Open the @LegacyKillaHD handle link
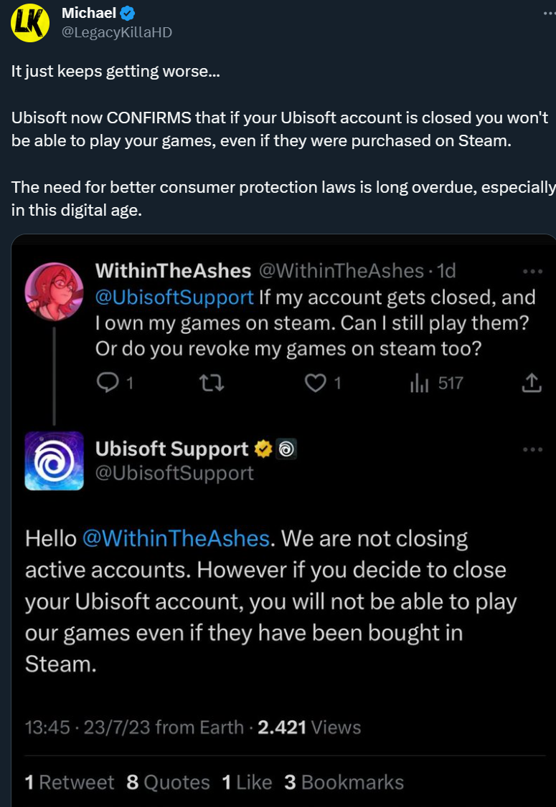The height and width of the screenshot is (807, 556). coord(117,32)
